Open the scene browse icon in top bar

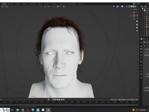134,4
